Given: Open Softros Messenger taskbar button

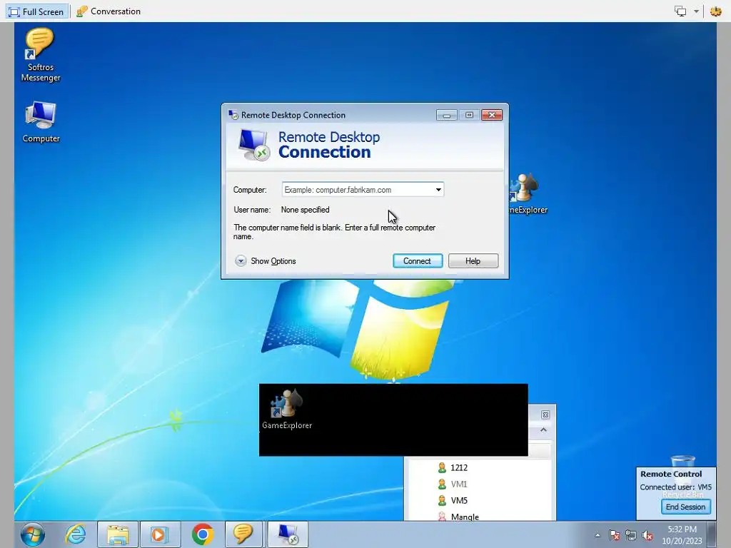Looking at the screenshot, I should [x=243, y=534].
